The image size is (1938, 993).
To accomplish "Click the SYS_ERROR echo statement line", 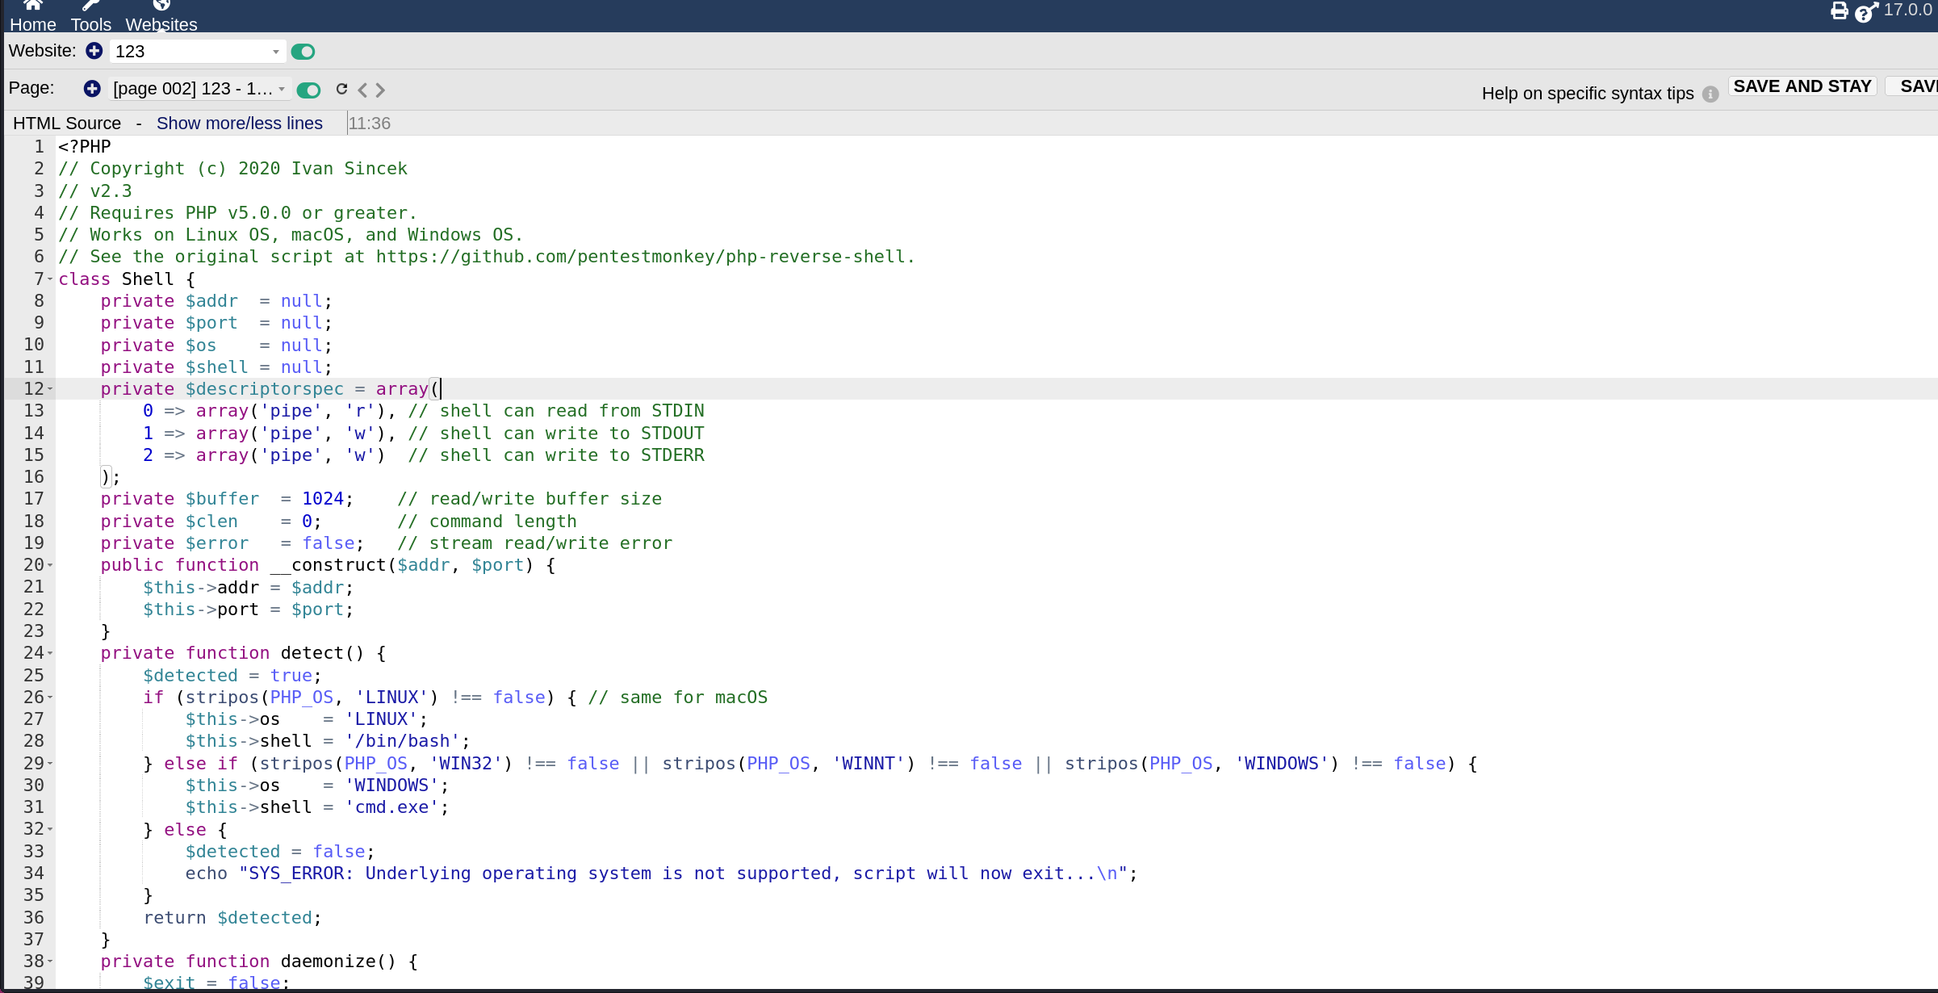I will (x=661, y=874).
